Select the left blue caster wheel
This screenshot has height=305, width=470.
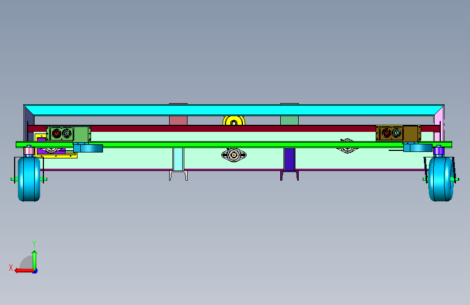point(29,179)
